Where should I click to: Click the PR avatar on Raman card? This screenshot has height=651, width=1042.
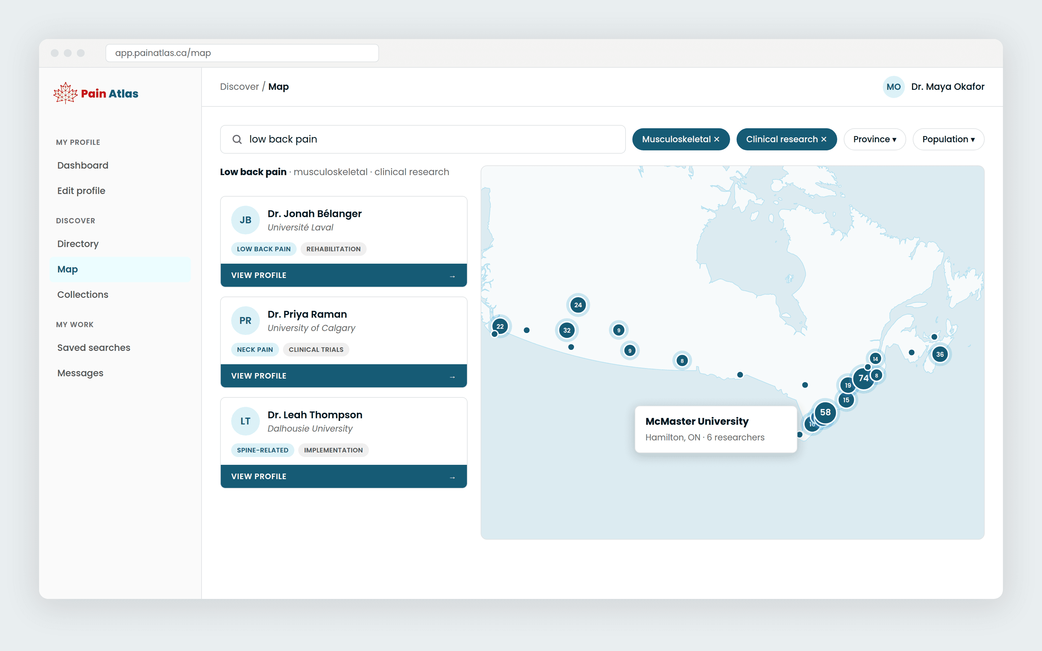(x=246, y=321)
